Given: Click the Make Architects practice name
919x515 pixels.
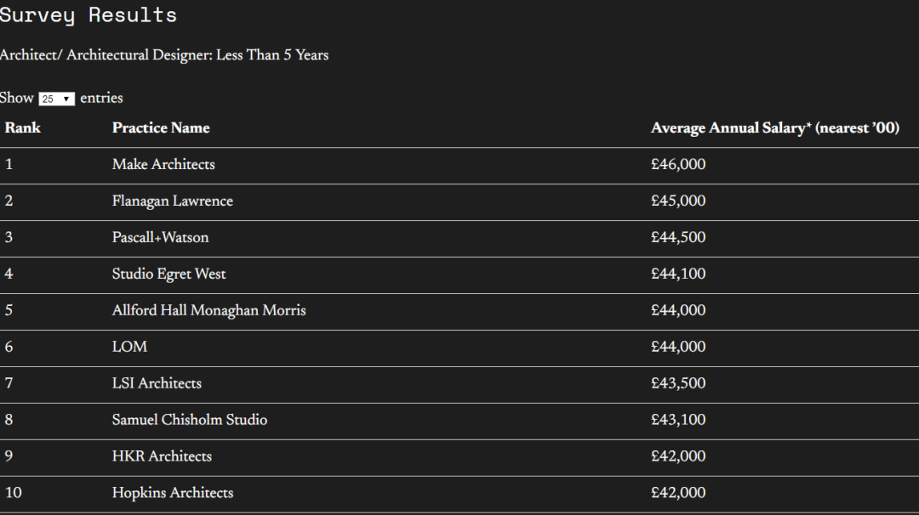Looking at the screenshot, I should [163, 165].
